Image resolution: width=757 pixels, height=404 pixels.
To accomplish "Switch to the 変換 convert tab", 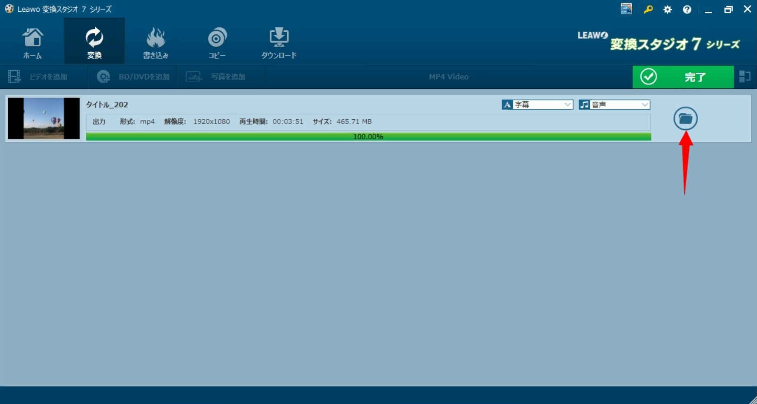I will click(x=94, y=43).
